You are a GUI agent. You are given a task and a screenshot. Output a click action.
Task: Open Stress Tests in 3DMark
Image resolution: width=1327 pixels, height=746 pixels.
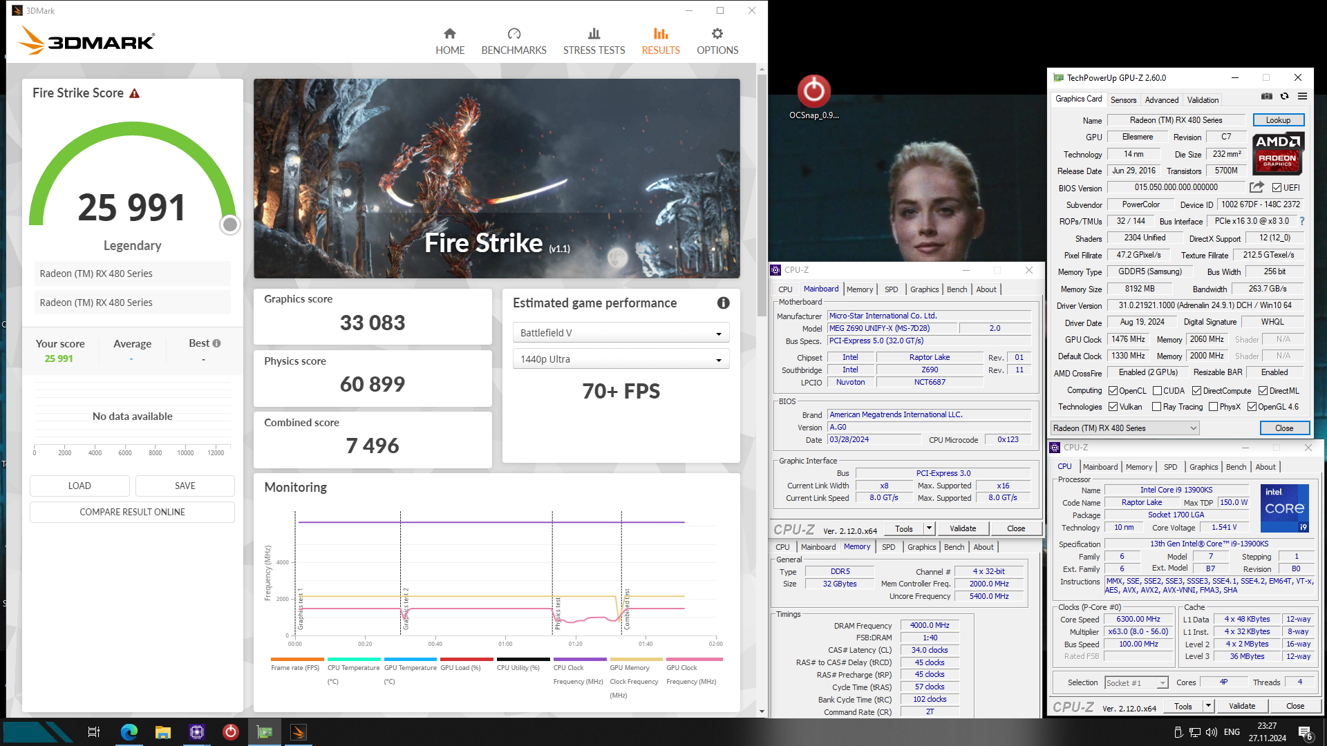point(594,41)
